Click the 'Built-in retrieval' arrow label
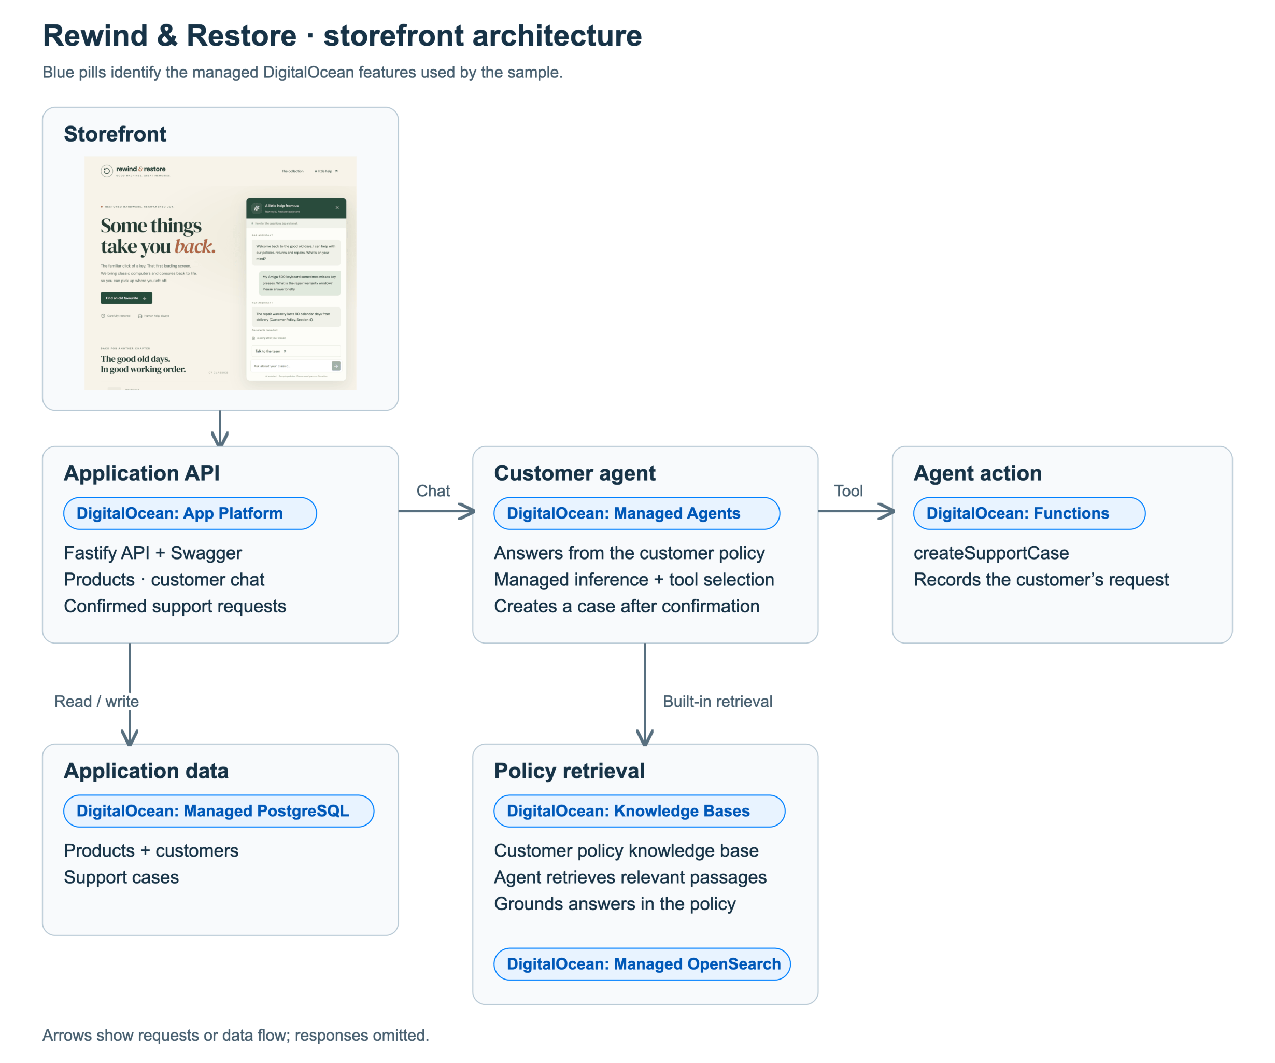Image resolution: width=1275 pixels, height=1063 pixels. pos(717,702)
